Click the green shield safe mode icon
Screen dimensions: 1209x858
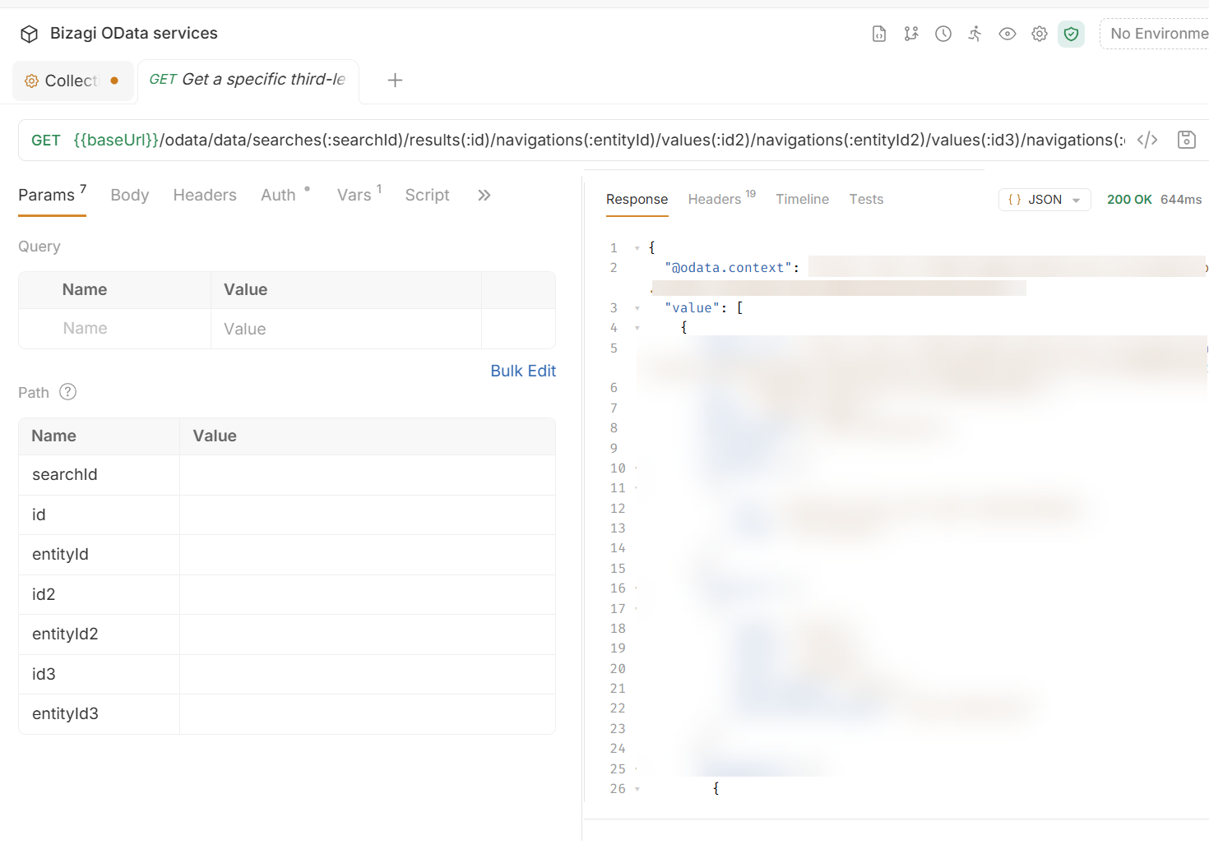click(1071, 34)
